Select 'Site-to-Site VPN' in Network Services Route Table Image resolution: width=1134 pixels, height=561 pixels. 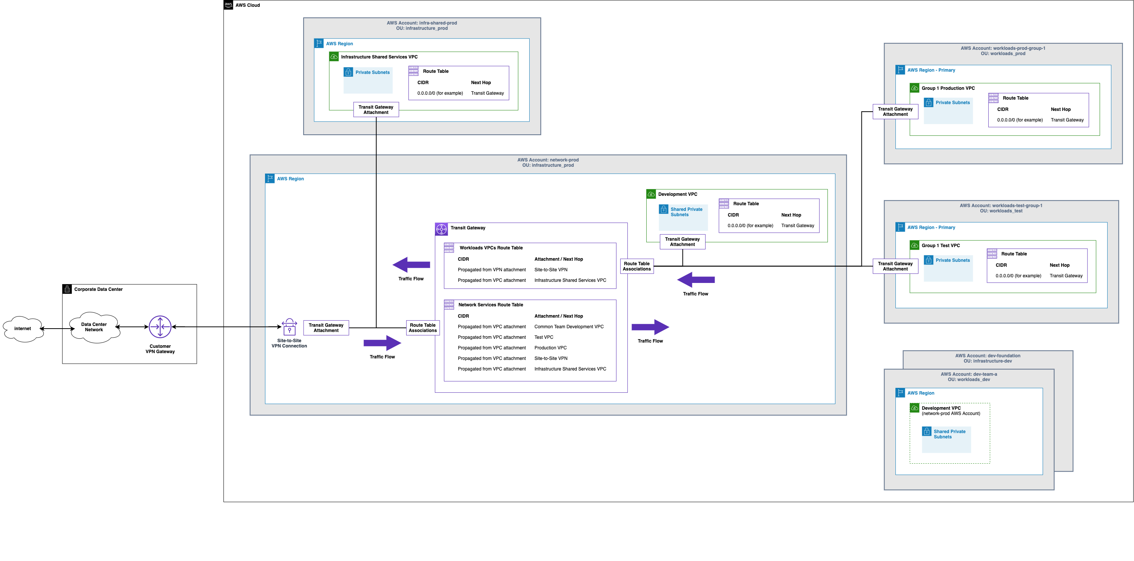pos(551,358)
